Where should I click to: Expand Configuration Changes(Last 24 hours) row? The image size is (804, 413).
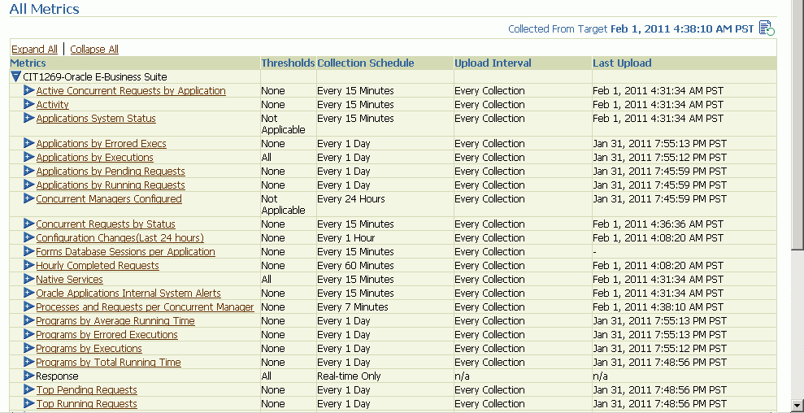pos(29,237)
